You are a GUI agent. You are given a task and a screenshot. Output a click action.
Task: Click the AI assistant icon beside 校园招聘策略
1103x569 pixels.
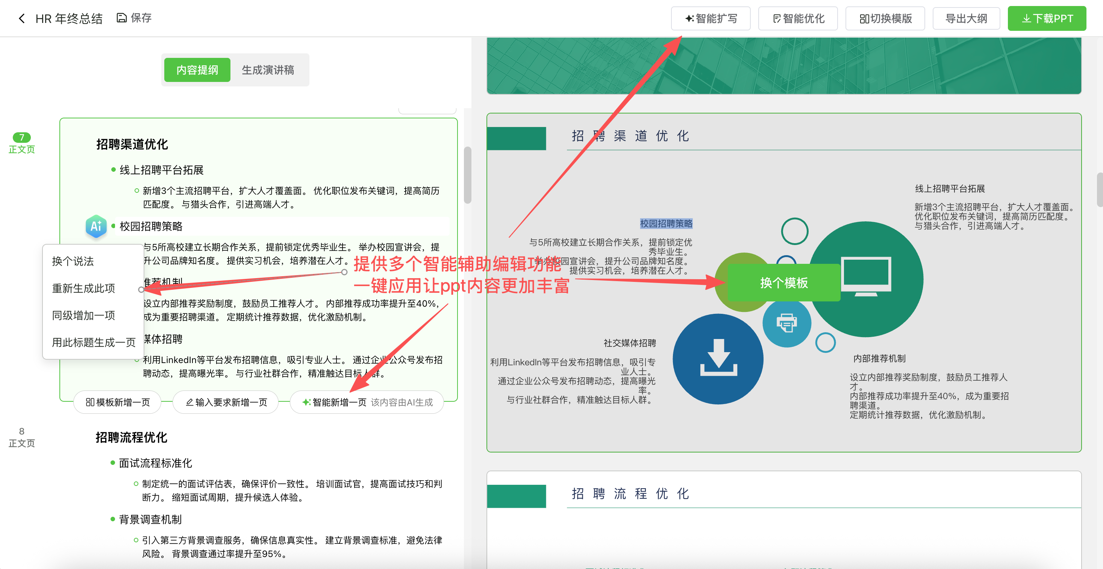point(96,227)
